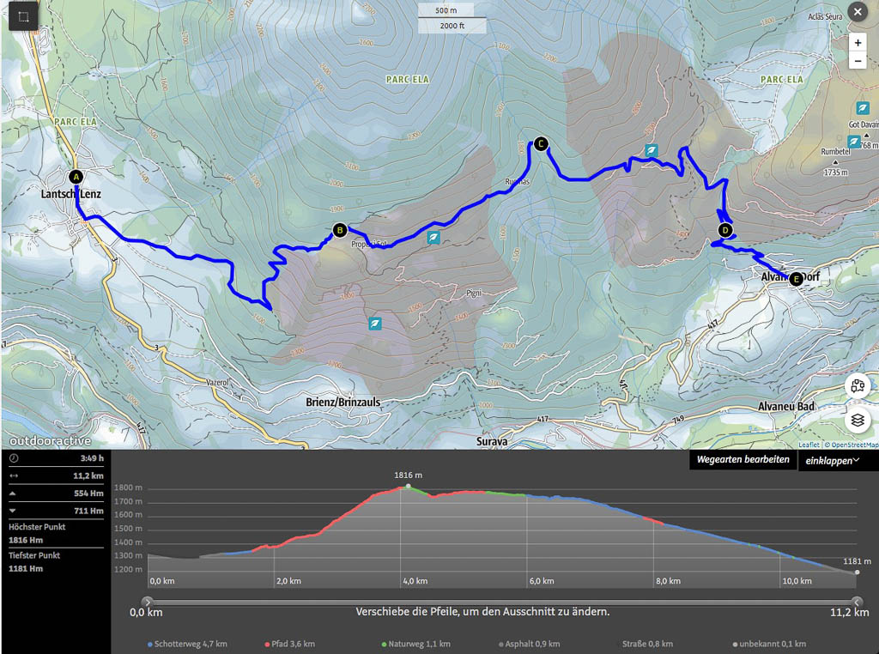This screenshot has width=879, height=654.
Task: Toggle Schotterweg surface in legend
Action: pyautogui.click(x=181, y=644)
